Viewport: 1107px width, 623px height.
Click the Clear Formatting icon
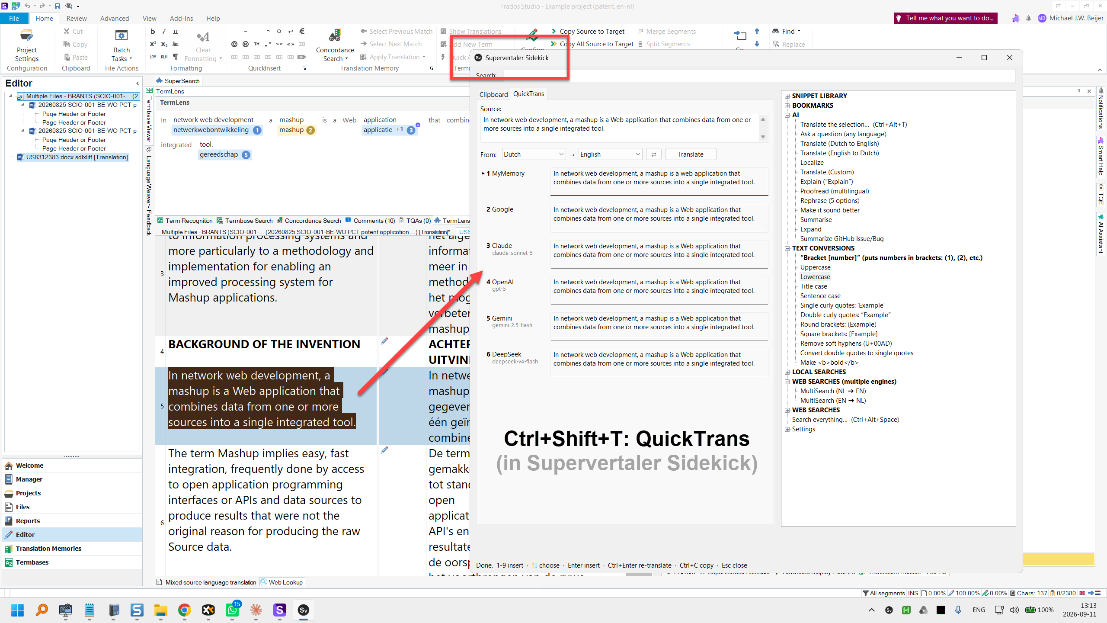pyautogui.click(x=203, y=37)
